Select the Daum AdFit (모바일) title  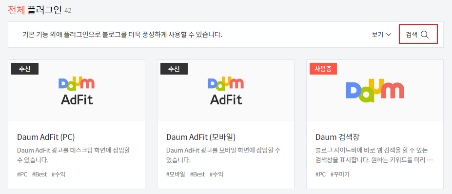coord(201,137)
